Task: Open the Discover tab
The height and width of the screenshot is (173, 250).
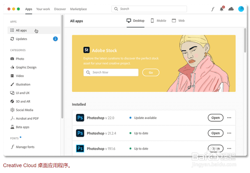Action: 60,9
